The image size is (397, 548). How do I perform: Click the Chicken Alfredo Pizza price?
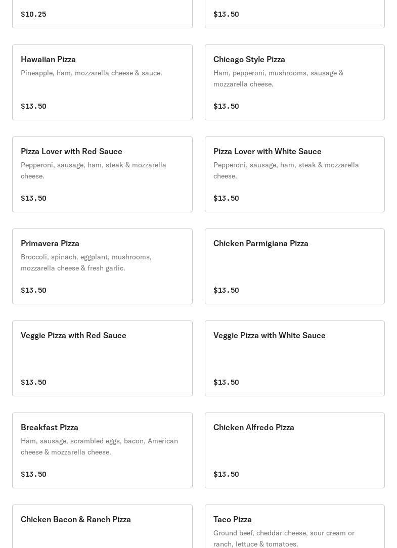pos(226,474)
